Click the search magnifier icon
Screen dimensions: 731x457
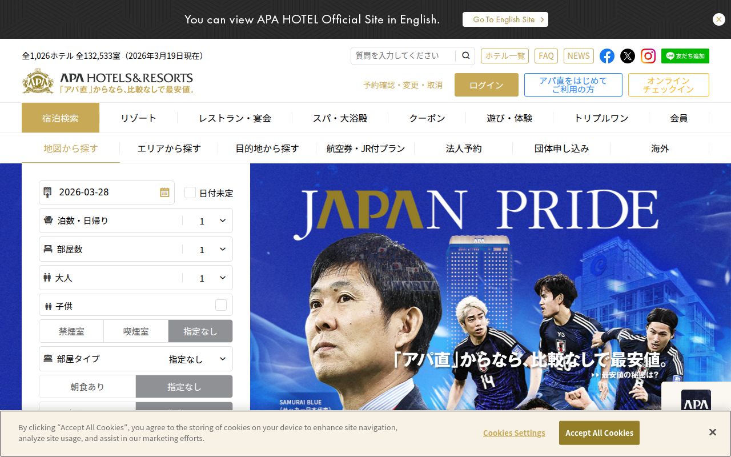tap(466, 55)
